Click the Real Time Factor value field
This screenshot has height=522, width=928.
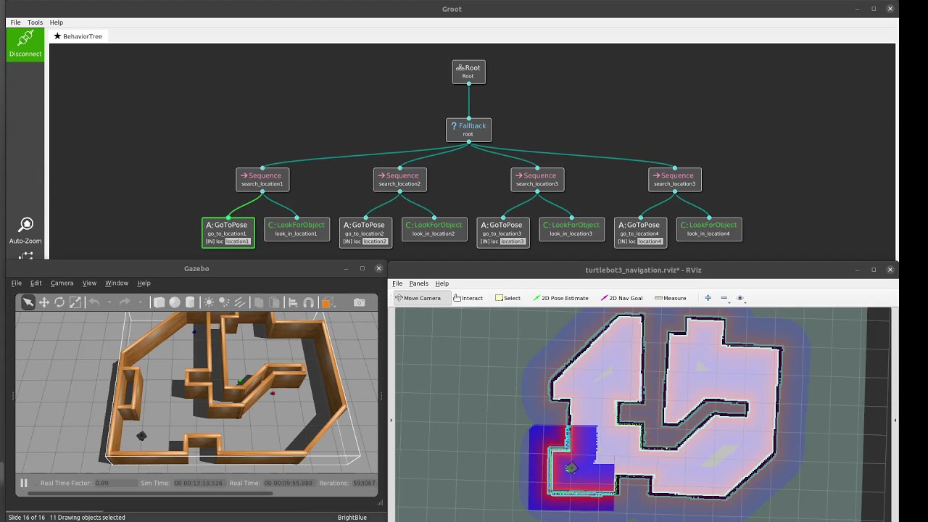click(x=115, y=483)
